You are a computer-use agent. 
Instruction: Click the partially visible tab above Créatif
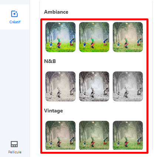(x=14, y=2)
